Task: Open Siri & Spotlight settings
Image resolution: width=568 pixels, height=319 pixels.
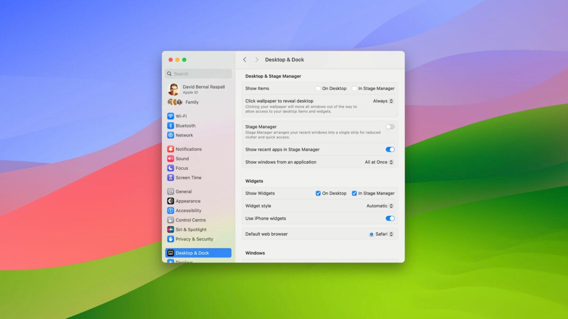Action: (x=171, y=229)
